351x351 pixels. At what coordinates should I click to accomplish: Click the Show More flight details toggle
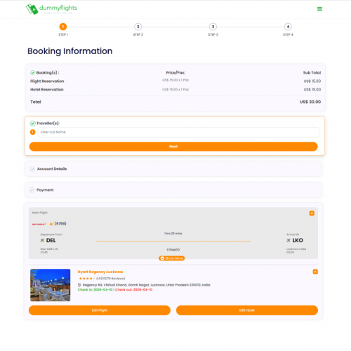(172, 258)
